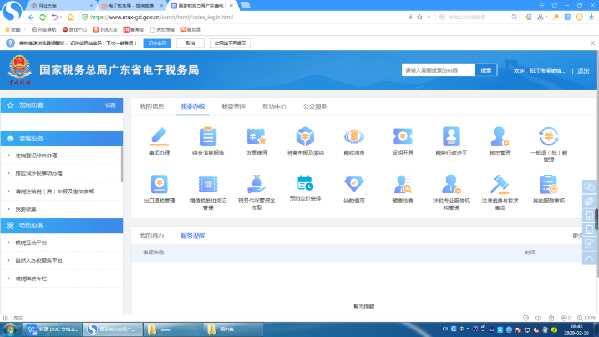Open the 易办税 folder in taskbar

(226, 329)
